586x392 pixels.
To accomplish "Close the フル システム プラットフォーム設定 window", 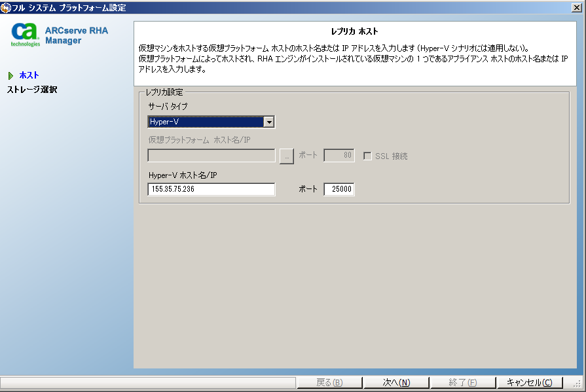I will pos(577,7).
